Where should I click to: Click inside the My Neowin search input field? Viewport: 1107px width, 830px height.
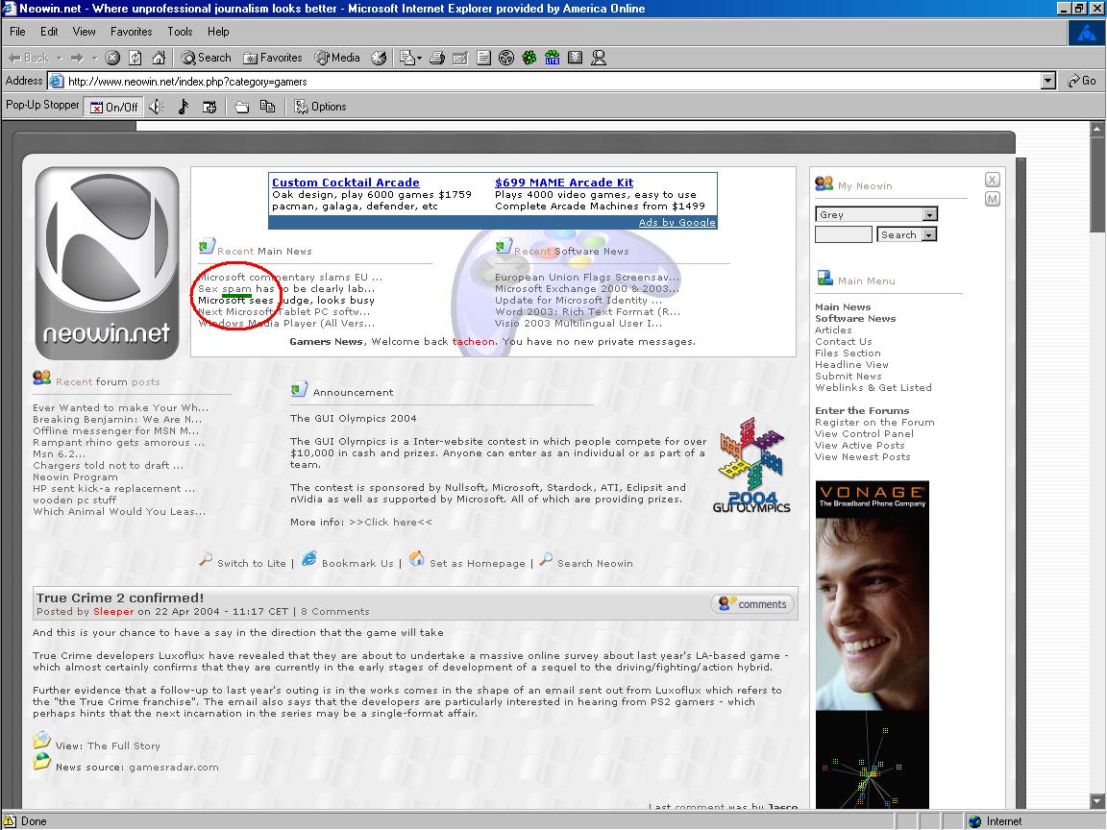click(x=843, y=234)
